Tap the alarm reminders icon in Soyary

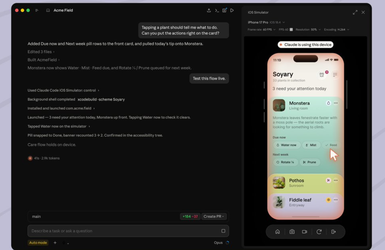tap(322, 74)
